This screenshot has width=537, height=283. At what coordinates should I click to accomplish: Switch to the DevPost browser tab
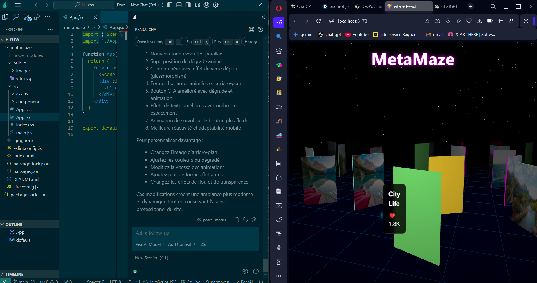(369, 6)
